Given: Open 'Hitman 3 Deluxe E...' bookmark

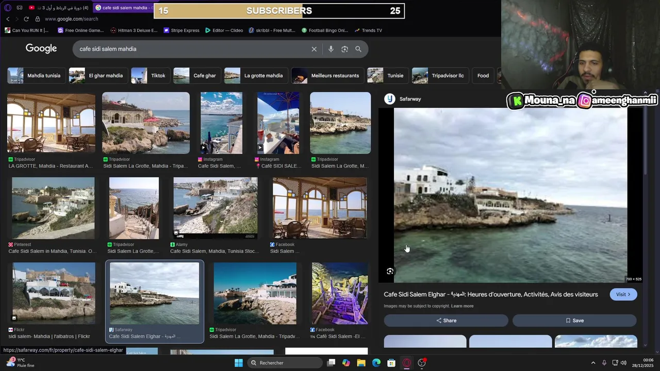Looking at the screenshot, I should 134,30.
